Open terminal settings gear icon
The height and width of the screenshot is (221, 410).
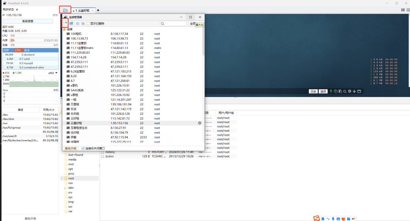pyautogui.click(x=349, y=91)
